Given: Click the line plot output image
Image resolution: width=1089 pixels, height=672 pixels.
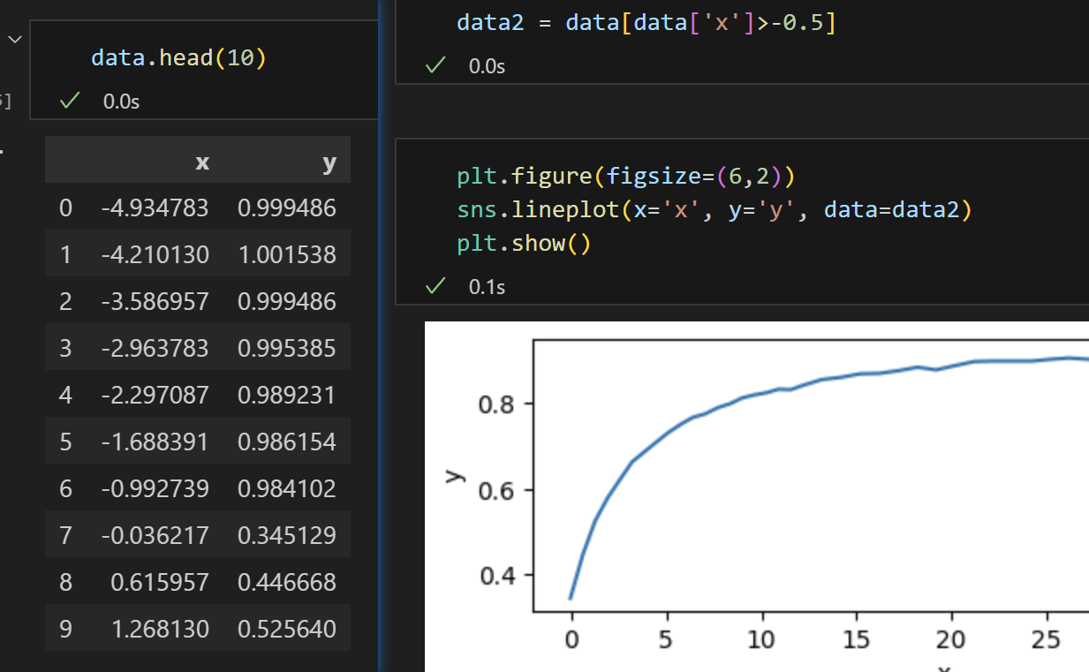Looking at the screenshot, I should [x=757, y=496].
